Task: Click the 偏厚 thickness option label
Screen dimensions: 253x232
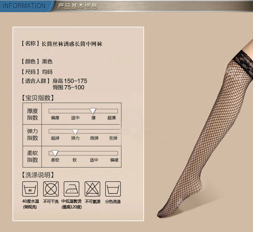Action: pyautogui.click(x=55, y=118)
